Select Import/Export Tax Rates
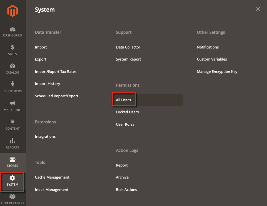 tap(56, 72)
